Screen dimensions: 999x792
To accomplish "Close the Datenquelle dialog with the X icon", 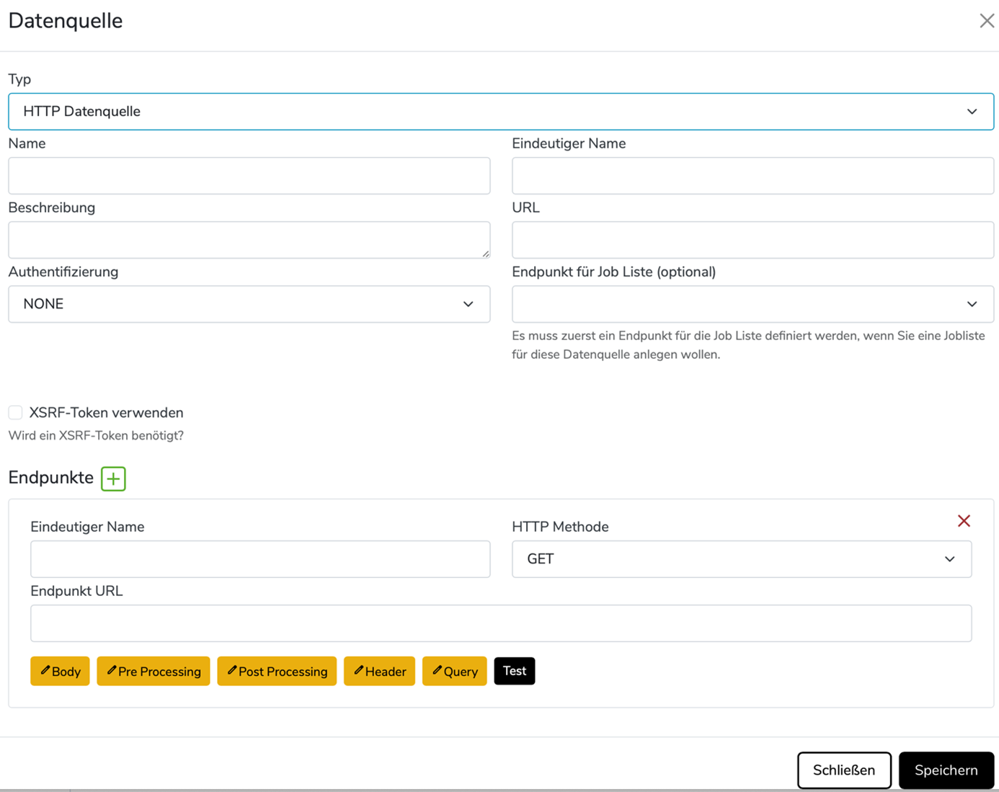I will point(987,21).
